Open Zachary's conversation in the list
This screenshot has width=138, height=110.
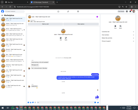click(13, 81)
